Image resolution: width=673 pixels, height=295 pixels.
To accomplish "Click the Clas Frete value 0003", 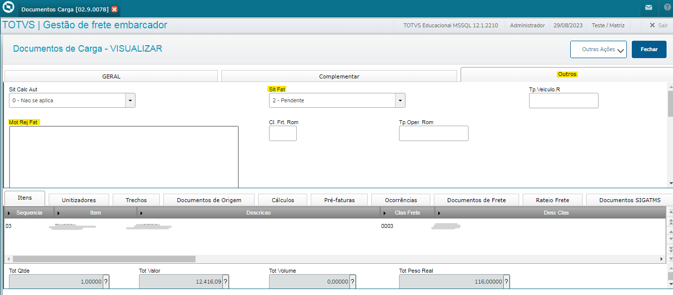I will click(x=387, y=226).
